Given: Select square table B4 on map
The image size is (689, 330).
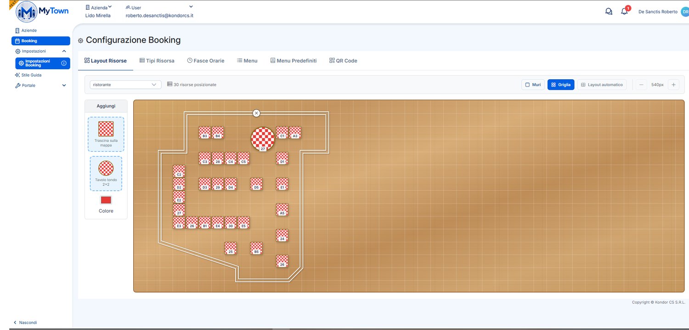Looking at the screenshot, I should [218, 132].
